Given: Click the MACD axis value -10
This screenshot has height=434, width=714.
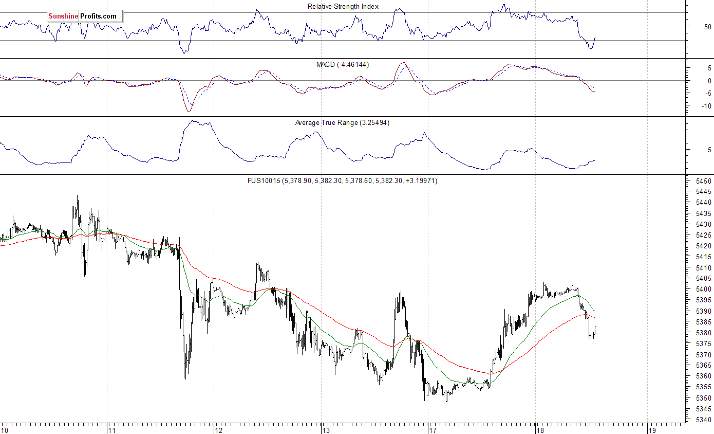Looking at the screenshot, I should tap(706, 106).
